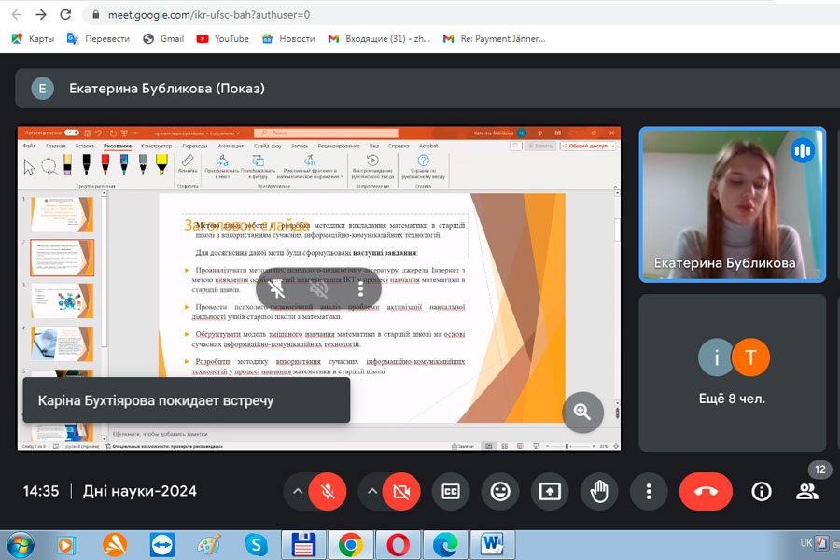840x560 pixels.
Task: Zoom in on the shared presentation
Action: click(x=582, y=412)
